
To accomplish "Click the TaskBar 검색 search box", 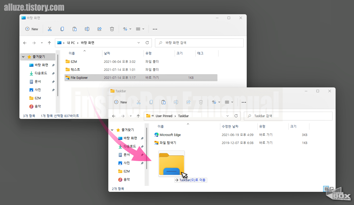I will click(x=288, y=116).
